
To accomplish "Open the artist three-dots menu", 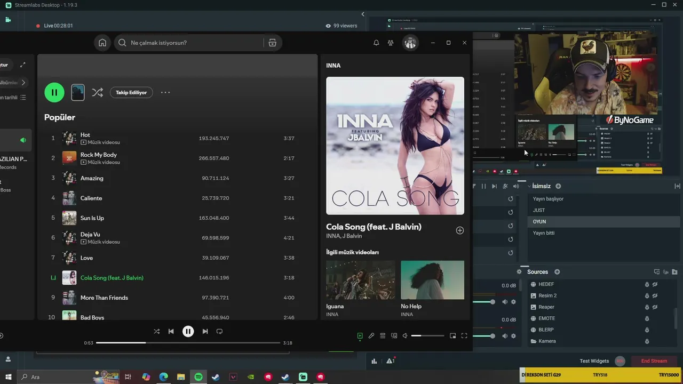I will tap(165, 92).
